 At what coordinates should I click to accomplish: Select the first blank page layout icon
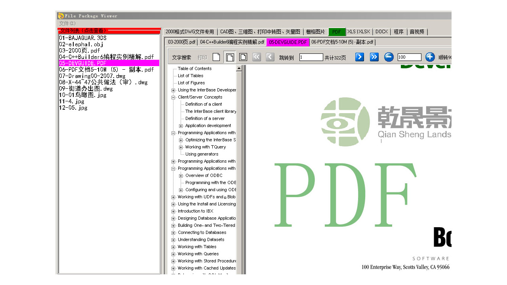click(x=216, y=57)
